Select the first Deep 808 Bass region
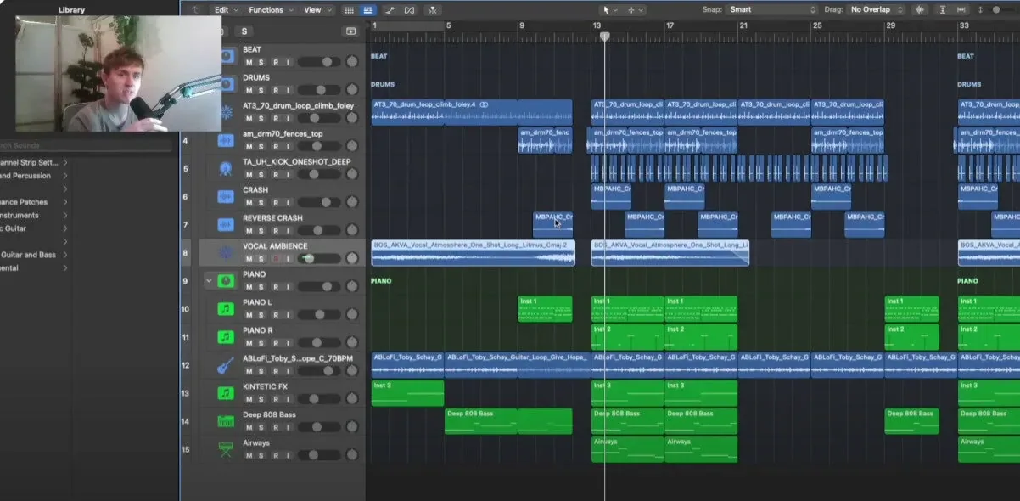This screenshot has width=1020, height=501. pos(480,421)
